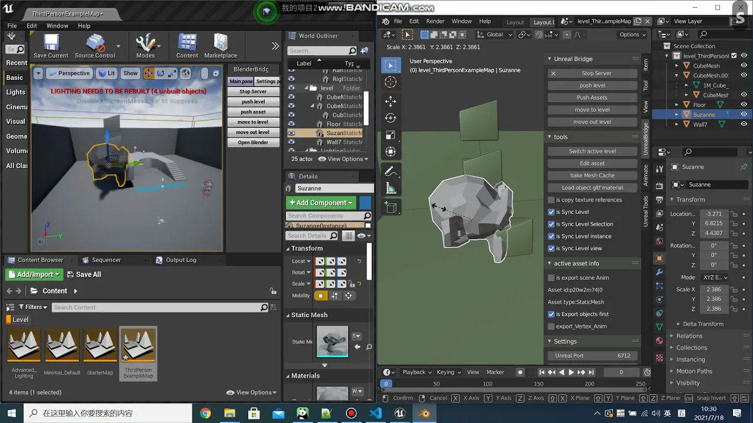Screen dimensions: 753x423
Task: Browse to static mesh asset icon
Action: coord(369,347)
